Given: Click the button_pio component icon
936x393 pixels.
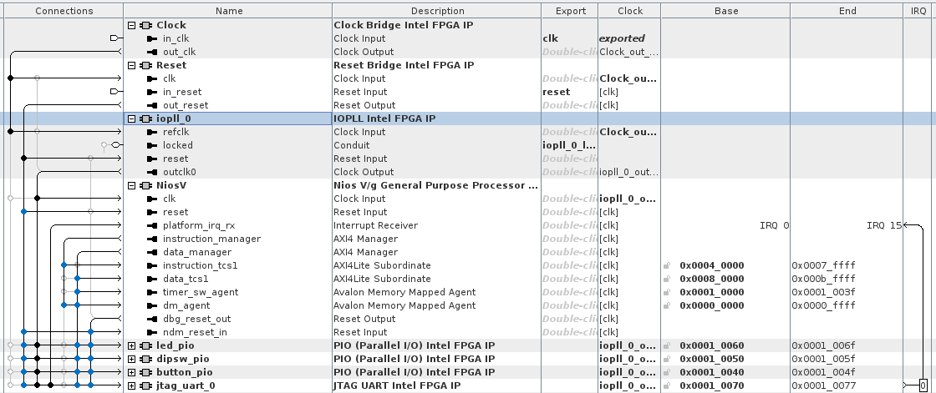Looking at the screenshot, I should click(x=145, y=372).
